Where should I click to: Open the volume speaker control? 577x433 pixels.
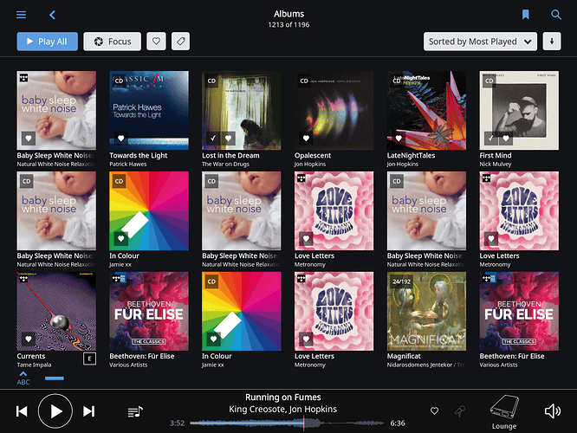point(553,411)
